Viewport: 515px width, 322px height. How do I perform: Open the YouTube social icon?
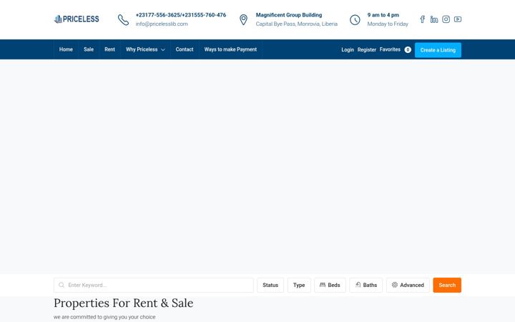pyautogui.click(x=458, y=19)
